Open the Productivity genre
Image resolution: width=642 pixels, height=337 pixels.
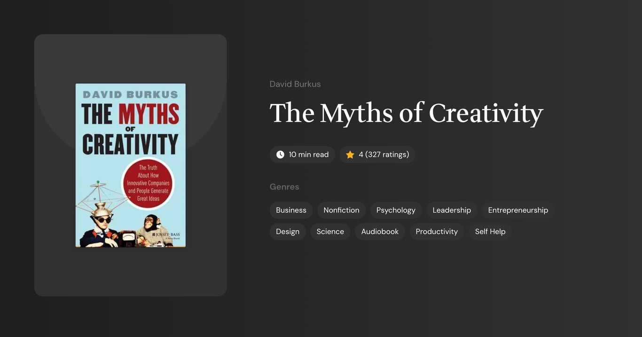click(x=437, y=231)
